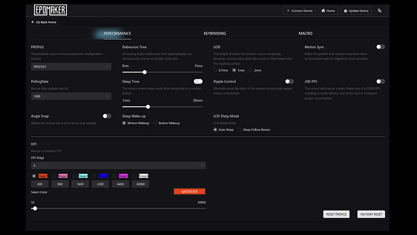
Task: Select DPI stage1 red radio
Action: [x=34, y=176]
